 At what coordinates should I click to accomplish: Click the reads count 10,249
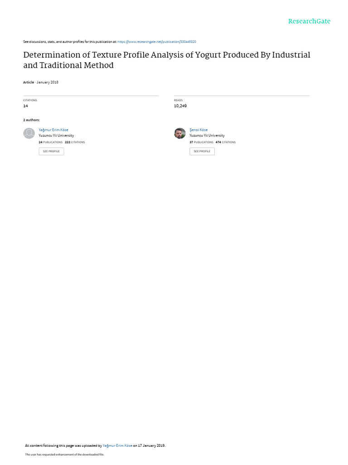click(x=180, y=106)
